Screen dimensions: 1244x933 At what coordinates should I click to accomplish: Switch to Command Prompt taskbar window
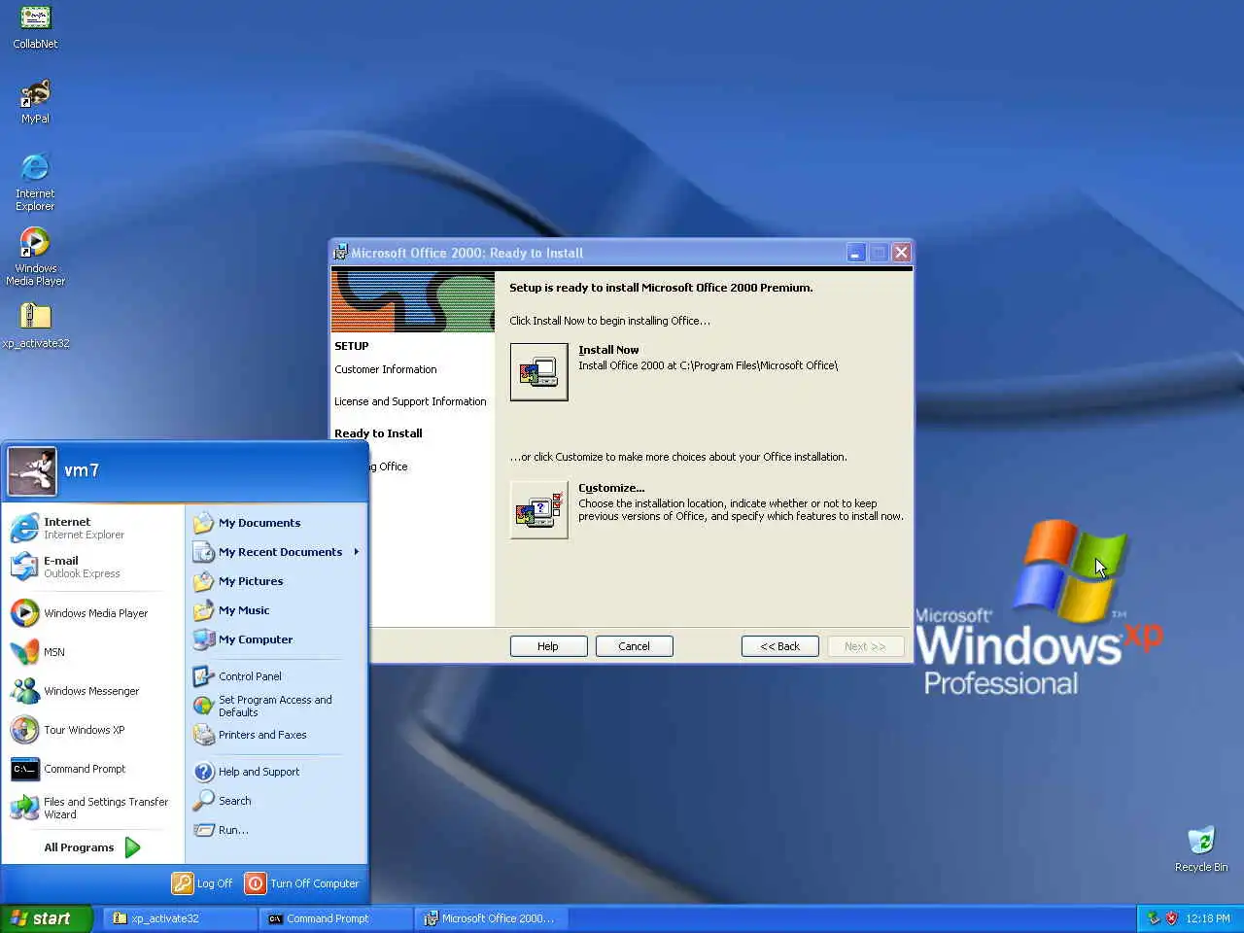point(335,918)
